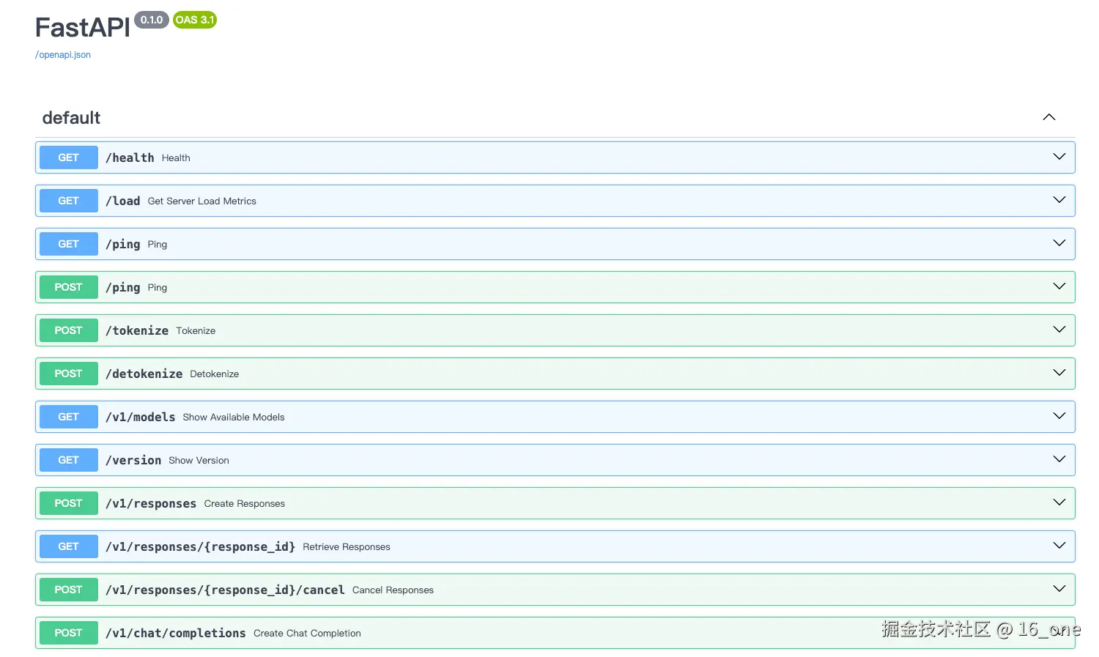Image resolution: width=1099 pixels, height=657 pixels.
Task: Click the POST badge on the /ping row
Action: coord(68,287)
